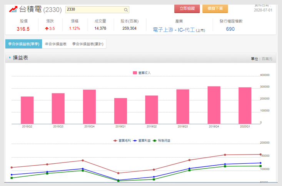Click the 損益表 section heading

(20, 58)
